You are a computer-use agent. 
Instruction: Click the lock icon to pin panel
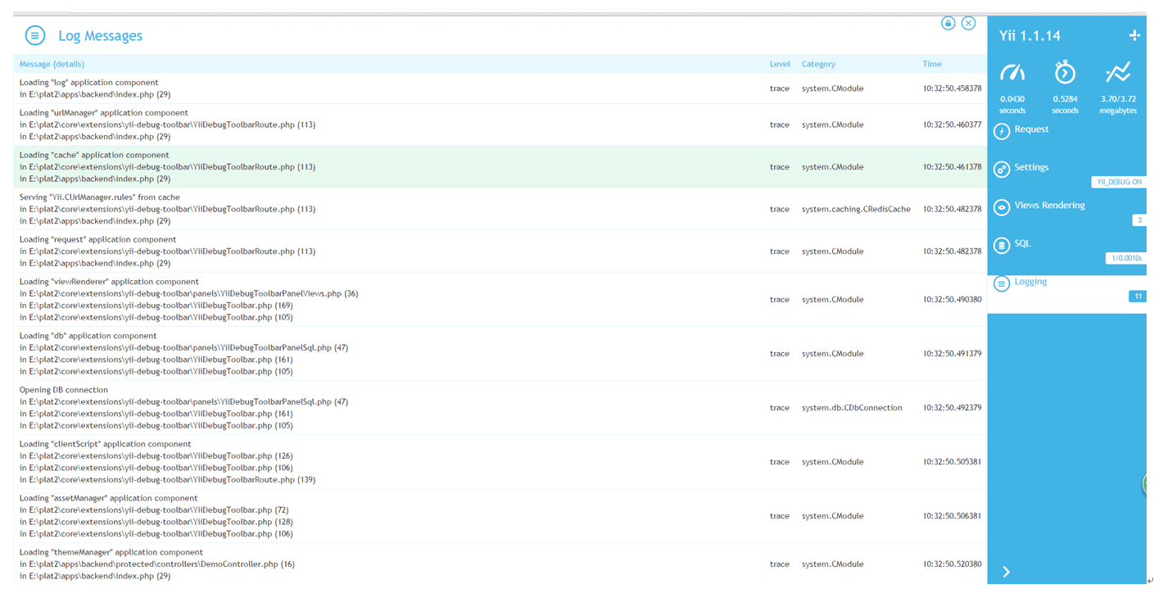(948, 23)
